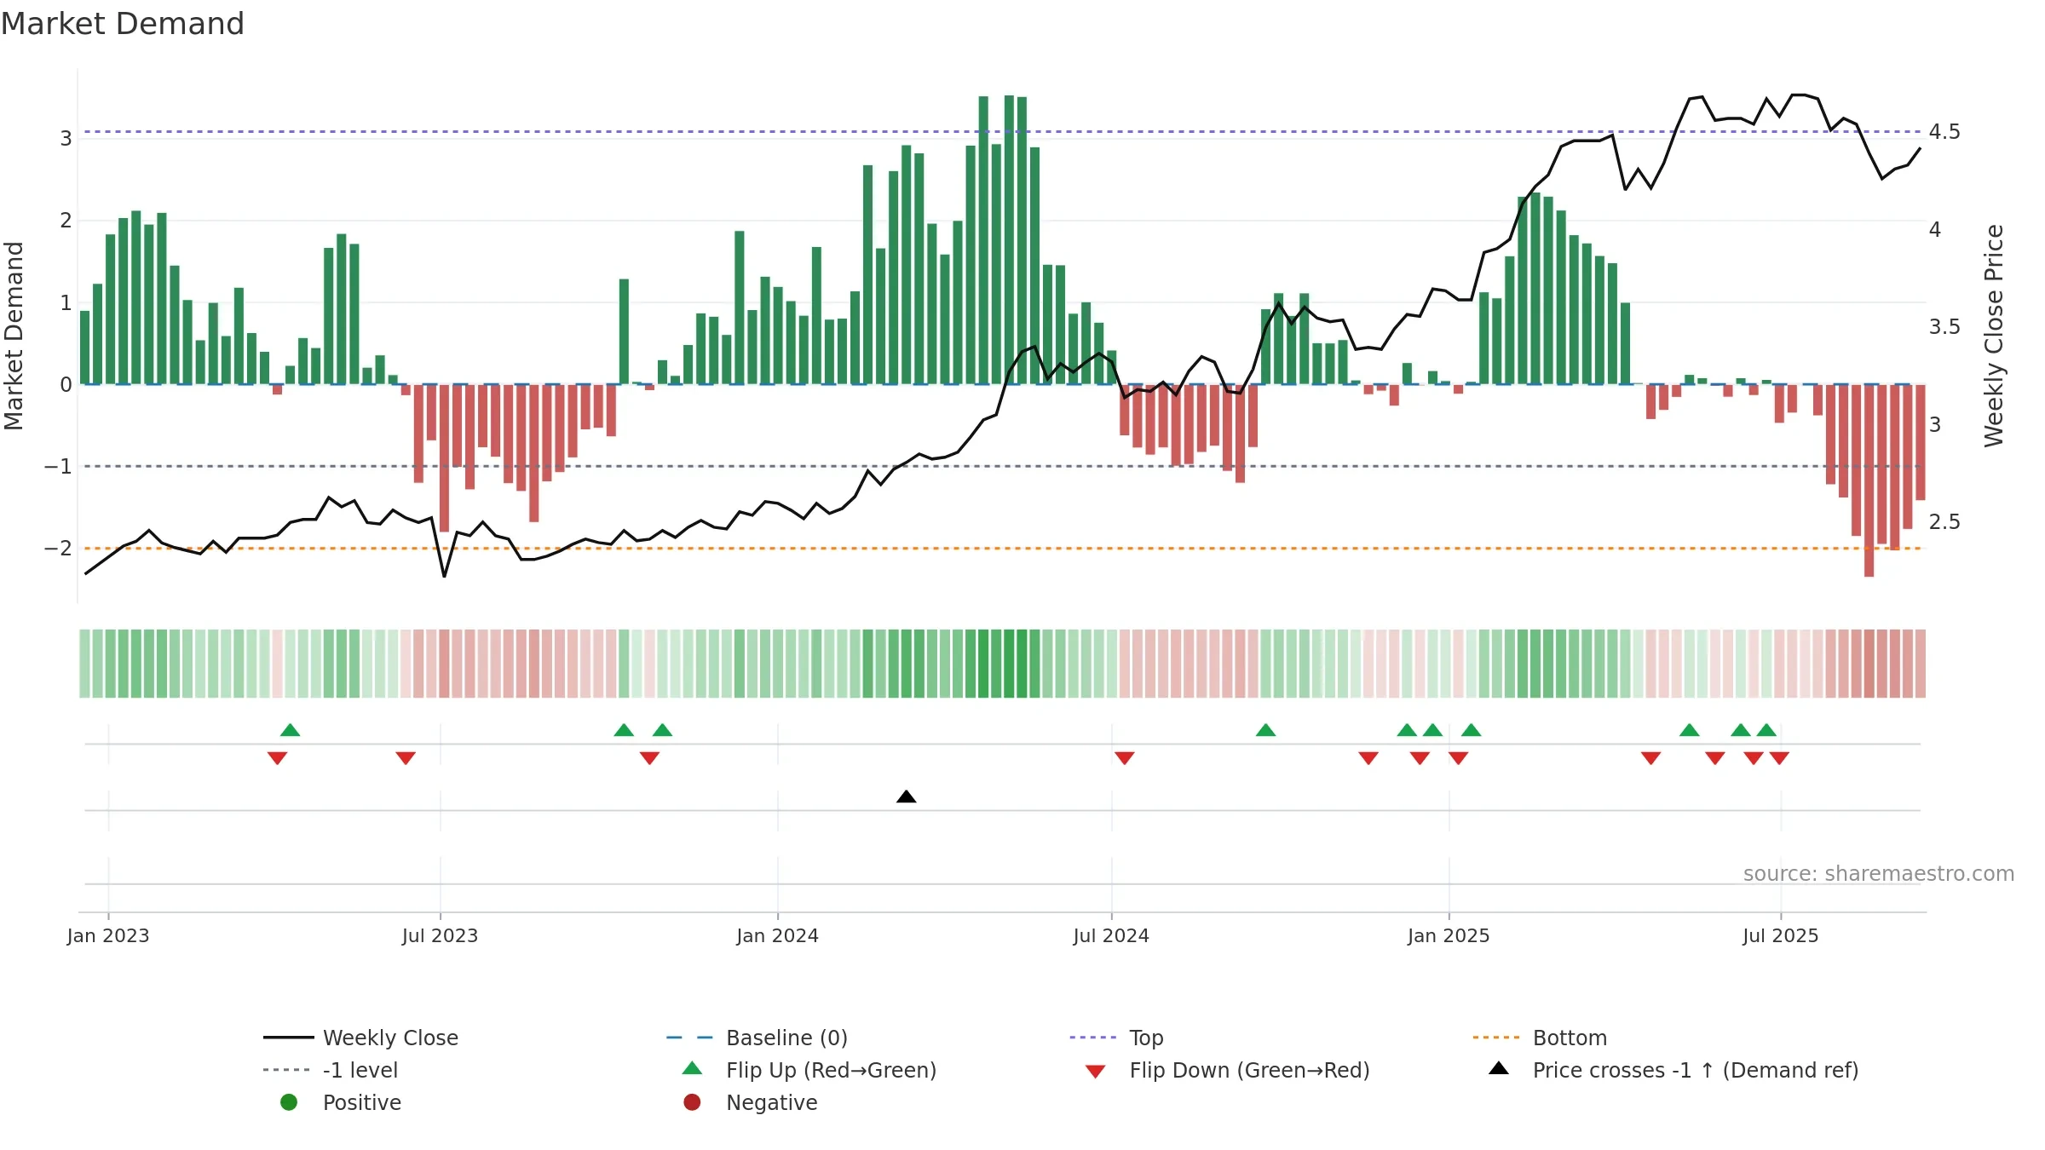This screenshot has width=2045, height=1150.
Task: Click the Weekly Close Price axis title
Action: [1994, 336]
